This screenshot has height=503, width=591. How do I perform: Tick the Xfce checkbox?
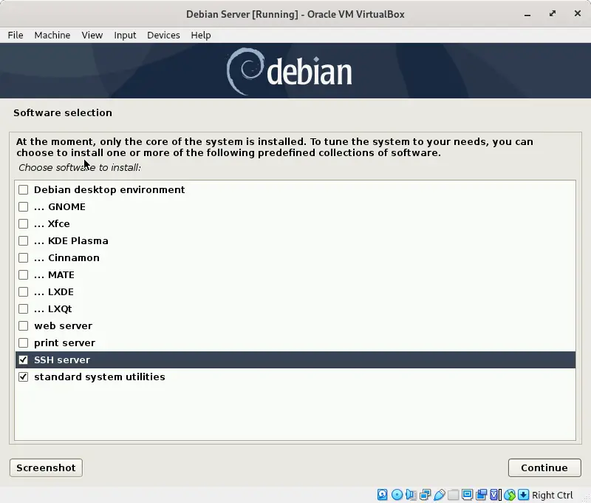[24, 224]
